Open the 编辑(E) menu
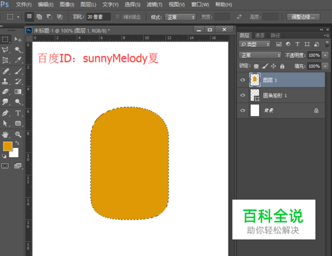Image resolution: width=332 pixels, height=256 pixels. pos(46,5)
